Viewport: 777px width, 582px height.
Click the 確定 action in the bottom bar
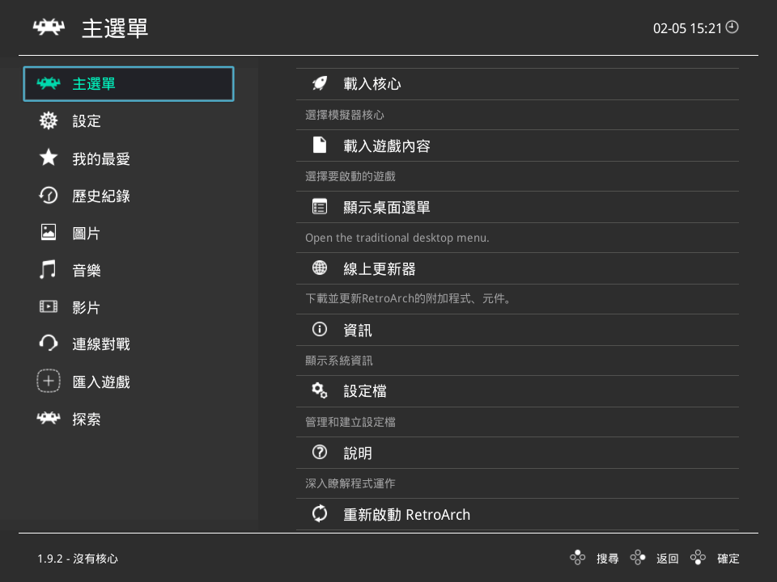tap(727, 558)
